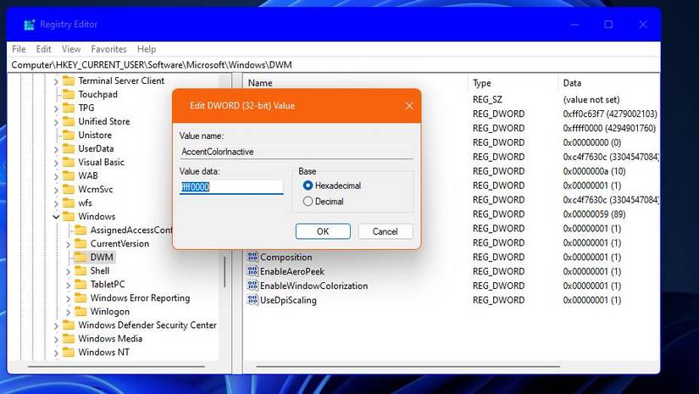Expand the Unified Store key
The width and height of the screenshot is (699, 394).
[x=56, y=122]
